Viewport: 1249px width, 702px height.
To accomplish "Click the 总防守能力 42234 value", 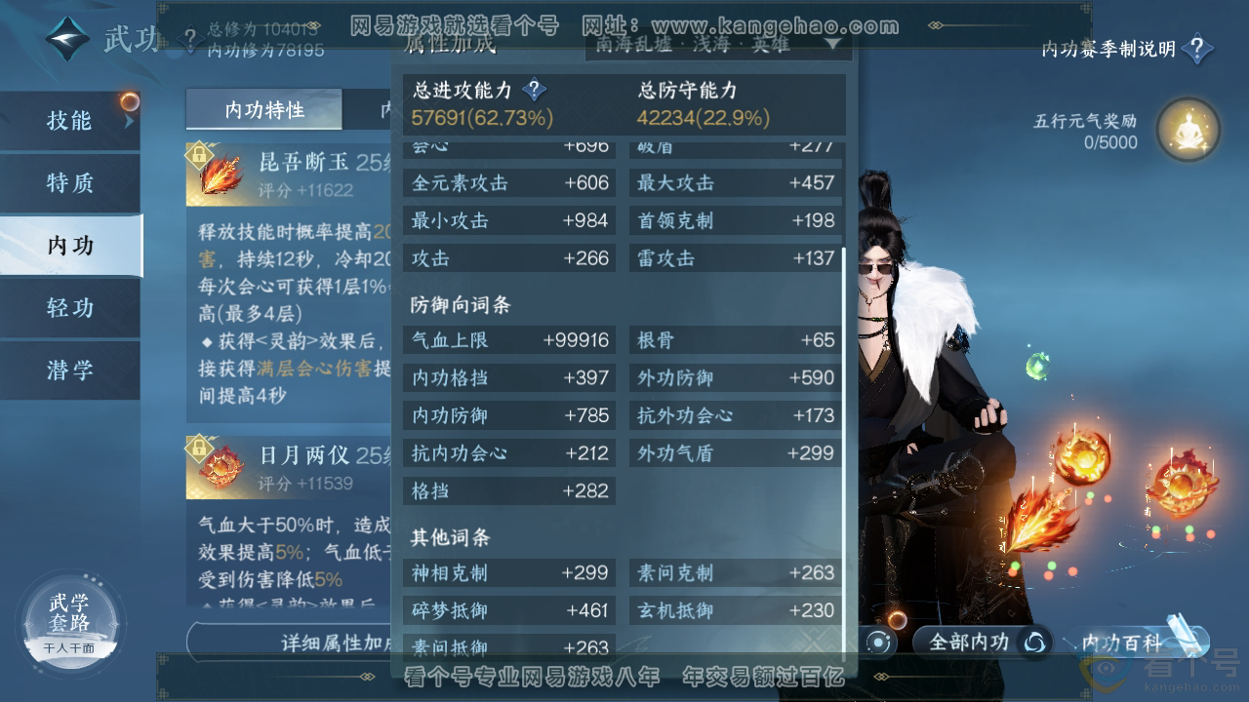I will coord(704,118).
